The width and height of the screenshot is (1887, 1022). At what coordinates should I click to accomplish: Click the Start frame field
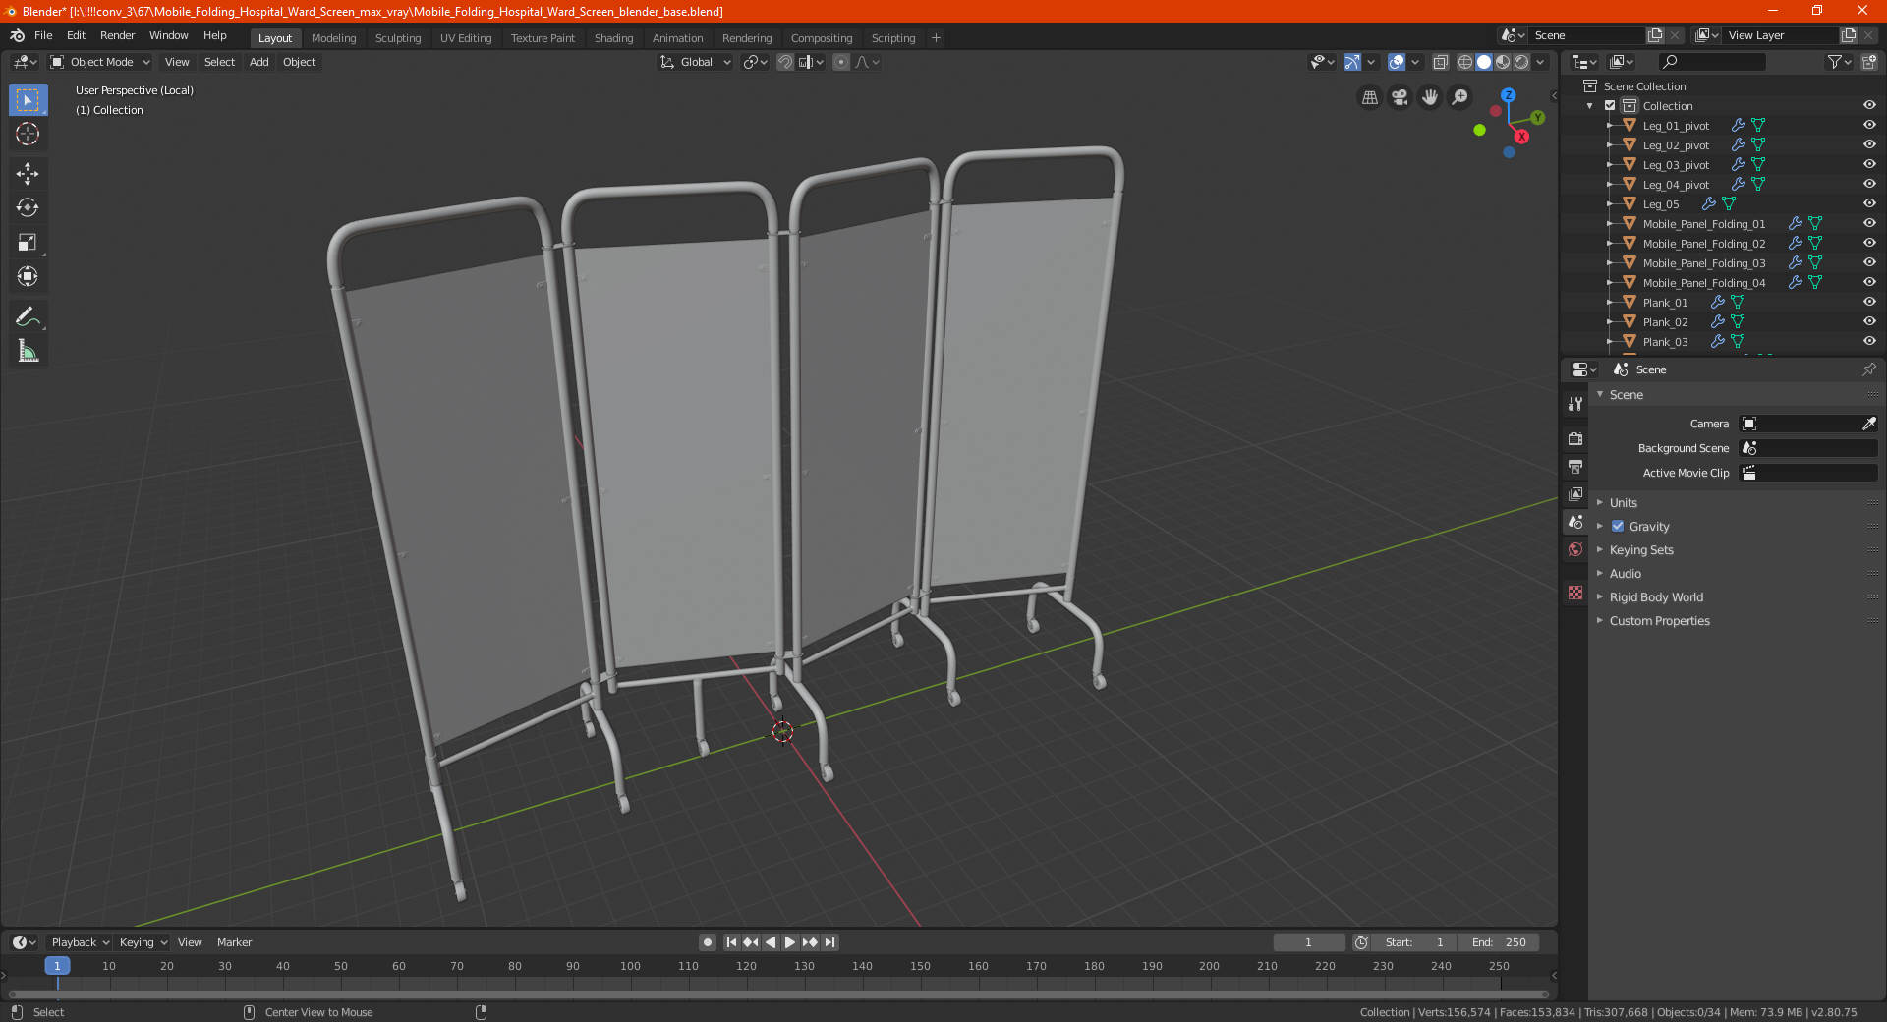1414,942
